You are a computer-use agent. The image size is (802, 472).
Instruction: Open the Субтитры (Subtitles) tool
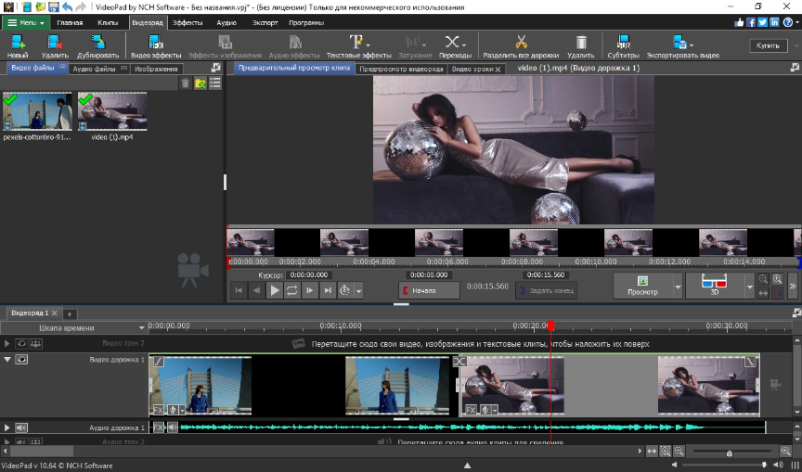tap(623, 46)
